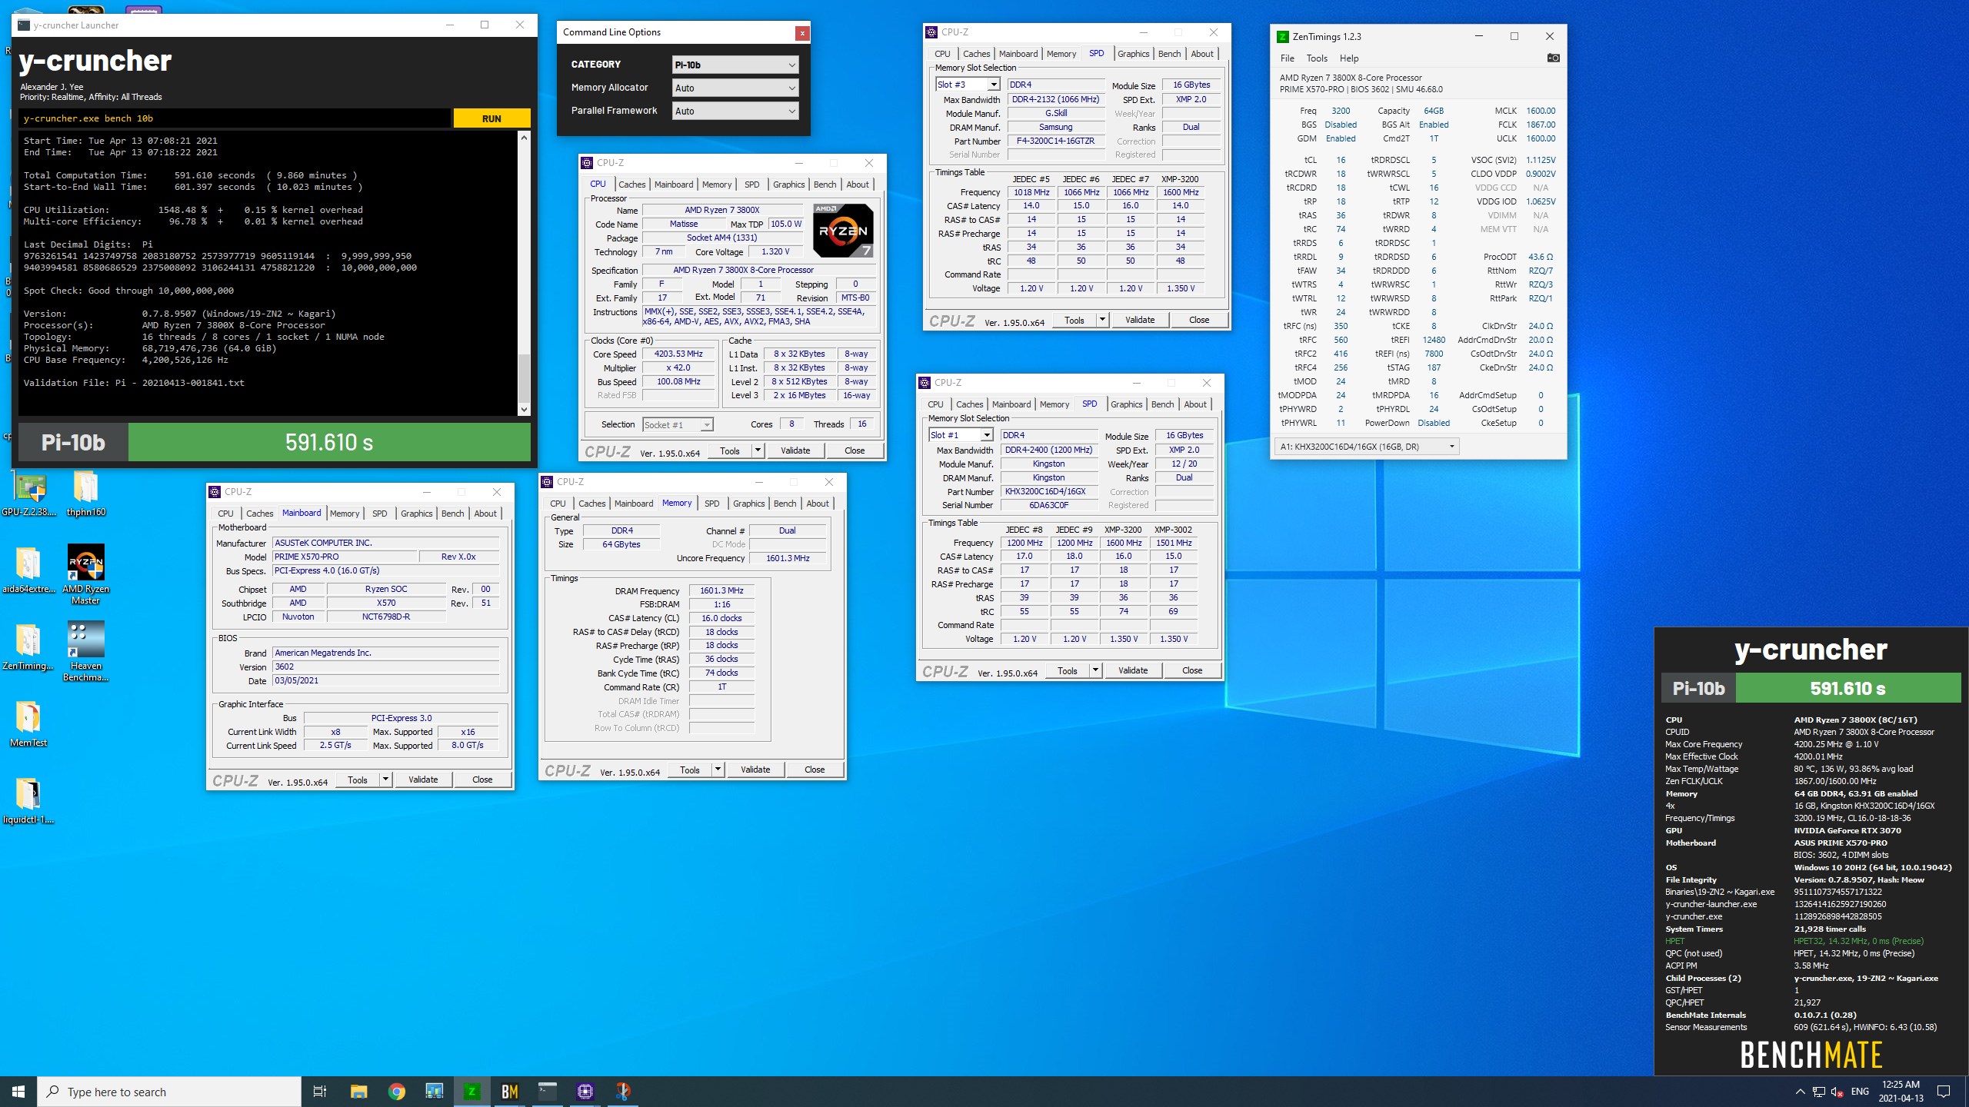The image size is (1969, 1107).
Task: Show hidden system tray icons
Action: [x=1800, y=1092]
